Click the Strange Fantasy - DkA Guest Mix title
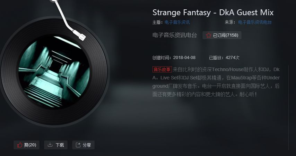Viewport: 296px width, 156px height. 213,12
